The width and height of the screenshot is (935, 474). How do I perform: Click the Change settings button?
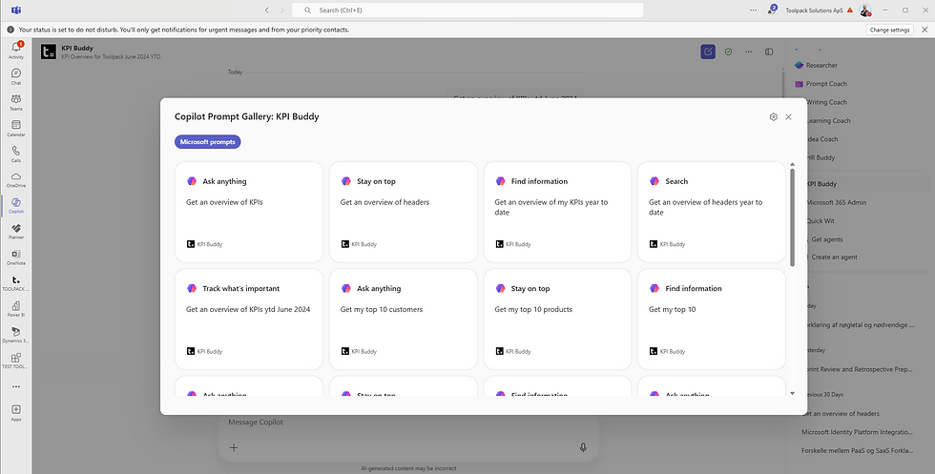click(889, 30)
